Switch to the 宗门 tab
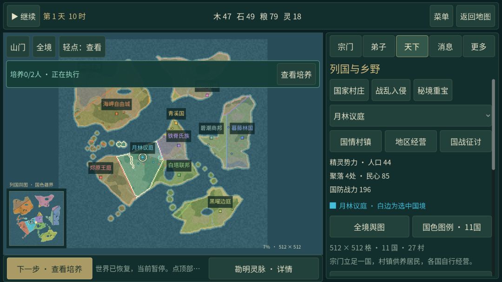Screen dimensions: 502x282 [x=345, y=47]
